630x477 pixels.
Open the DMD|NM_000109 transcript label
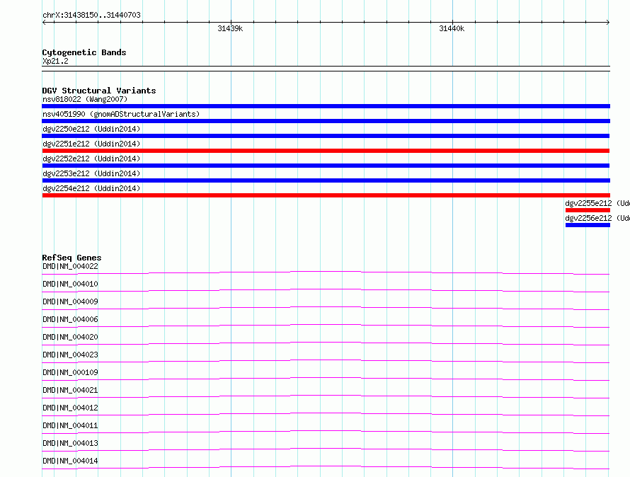point(70,372)
